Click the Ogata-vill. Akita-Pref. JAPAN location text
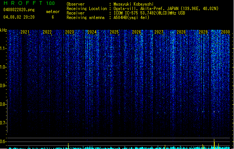The height and width of the screenshot is (149, 234). point(166,9)
